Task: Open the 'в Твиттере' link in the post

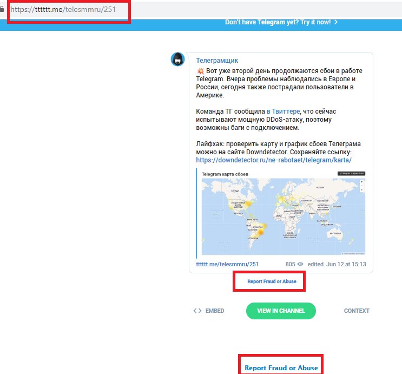Action: pyautogui.click(x=284, y=111)
